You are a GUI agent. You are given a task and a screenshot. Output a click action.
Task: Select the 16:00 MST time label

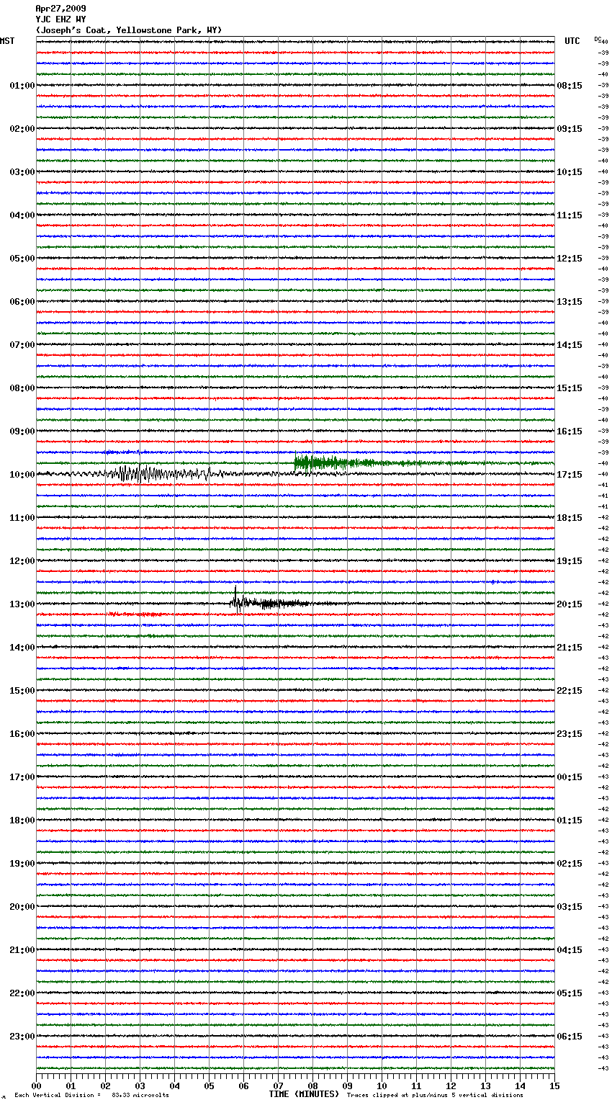pyautogui.click(x=22, y=734)
